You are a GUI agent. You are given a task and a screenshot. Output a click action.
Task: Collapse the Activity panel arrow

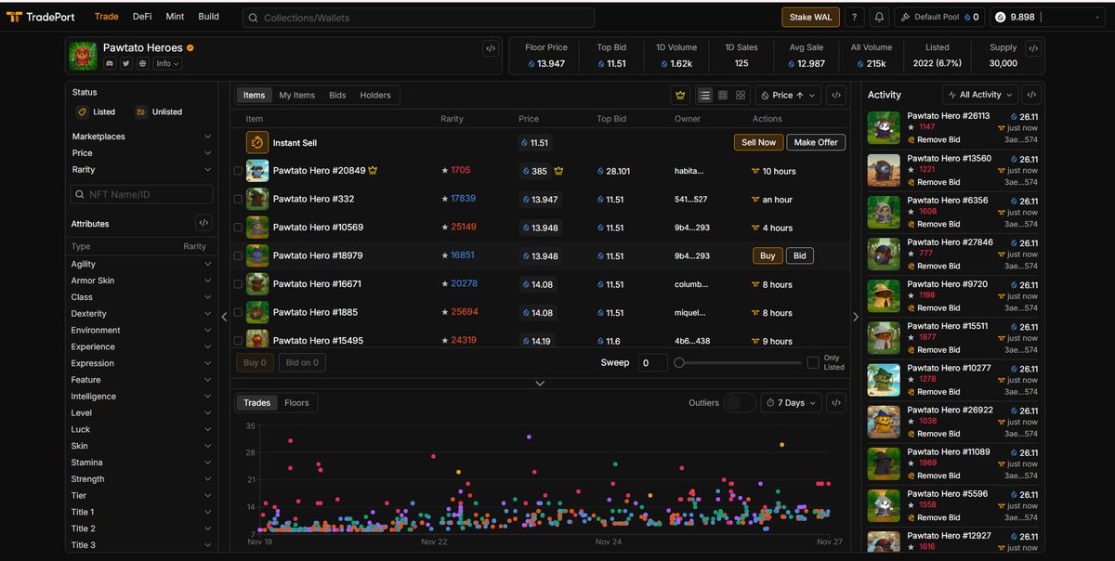[x=856, y=317]
